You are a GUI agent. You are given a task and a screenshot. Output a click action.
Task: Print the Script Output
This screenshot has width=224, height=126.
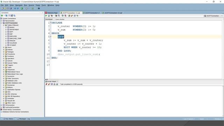pos(55,84)
